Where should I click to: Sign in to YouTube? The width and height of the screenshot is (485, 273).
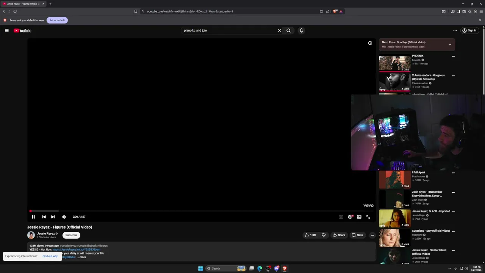click(x=469, y=30)
